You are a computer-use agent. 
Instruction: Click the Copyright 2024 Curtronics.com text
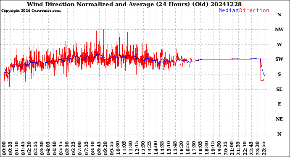click(31, 11)
